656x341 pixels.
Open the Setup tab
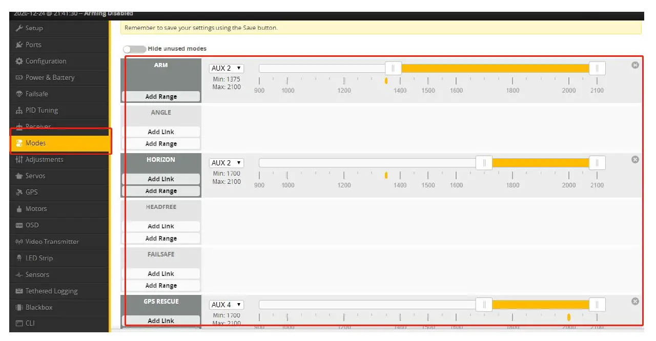[x=59, y=28]
